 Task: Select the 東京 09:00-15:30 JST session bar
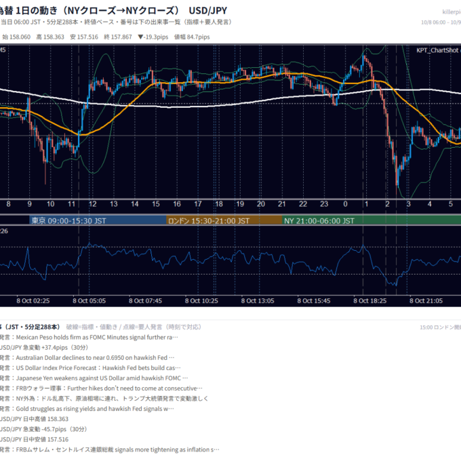tap(98, 221)
